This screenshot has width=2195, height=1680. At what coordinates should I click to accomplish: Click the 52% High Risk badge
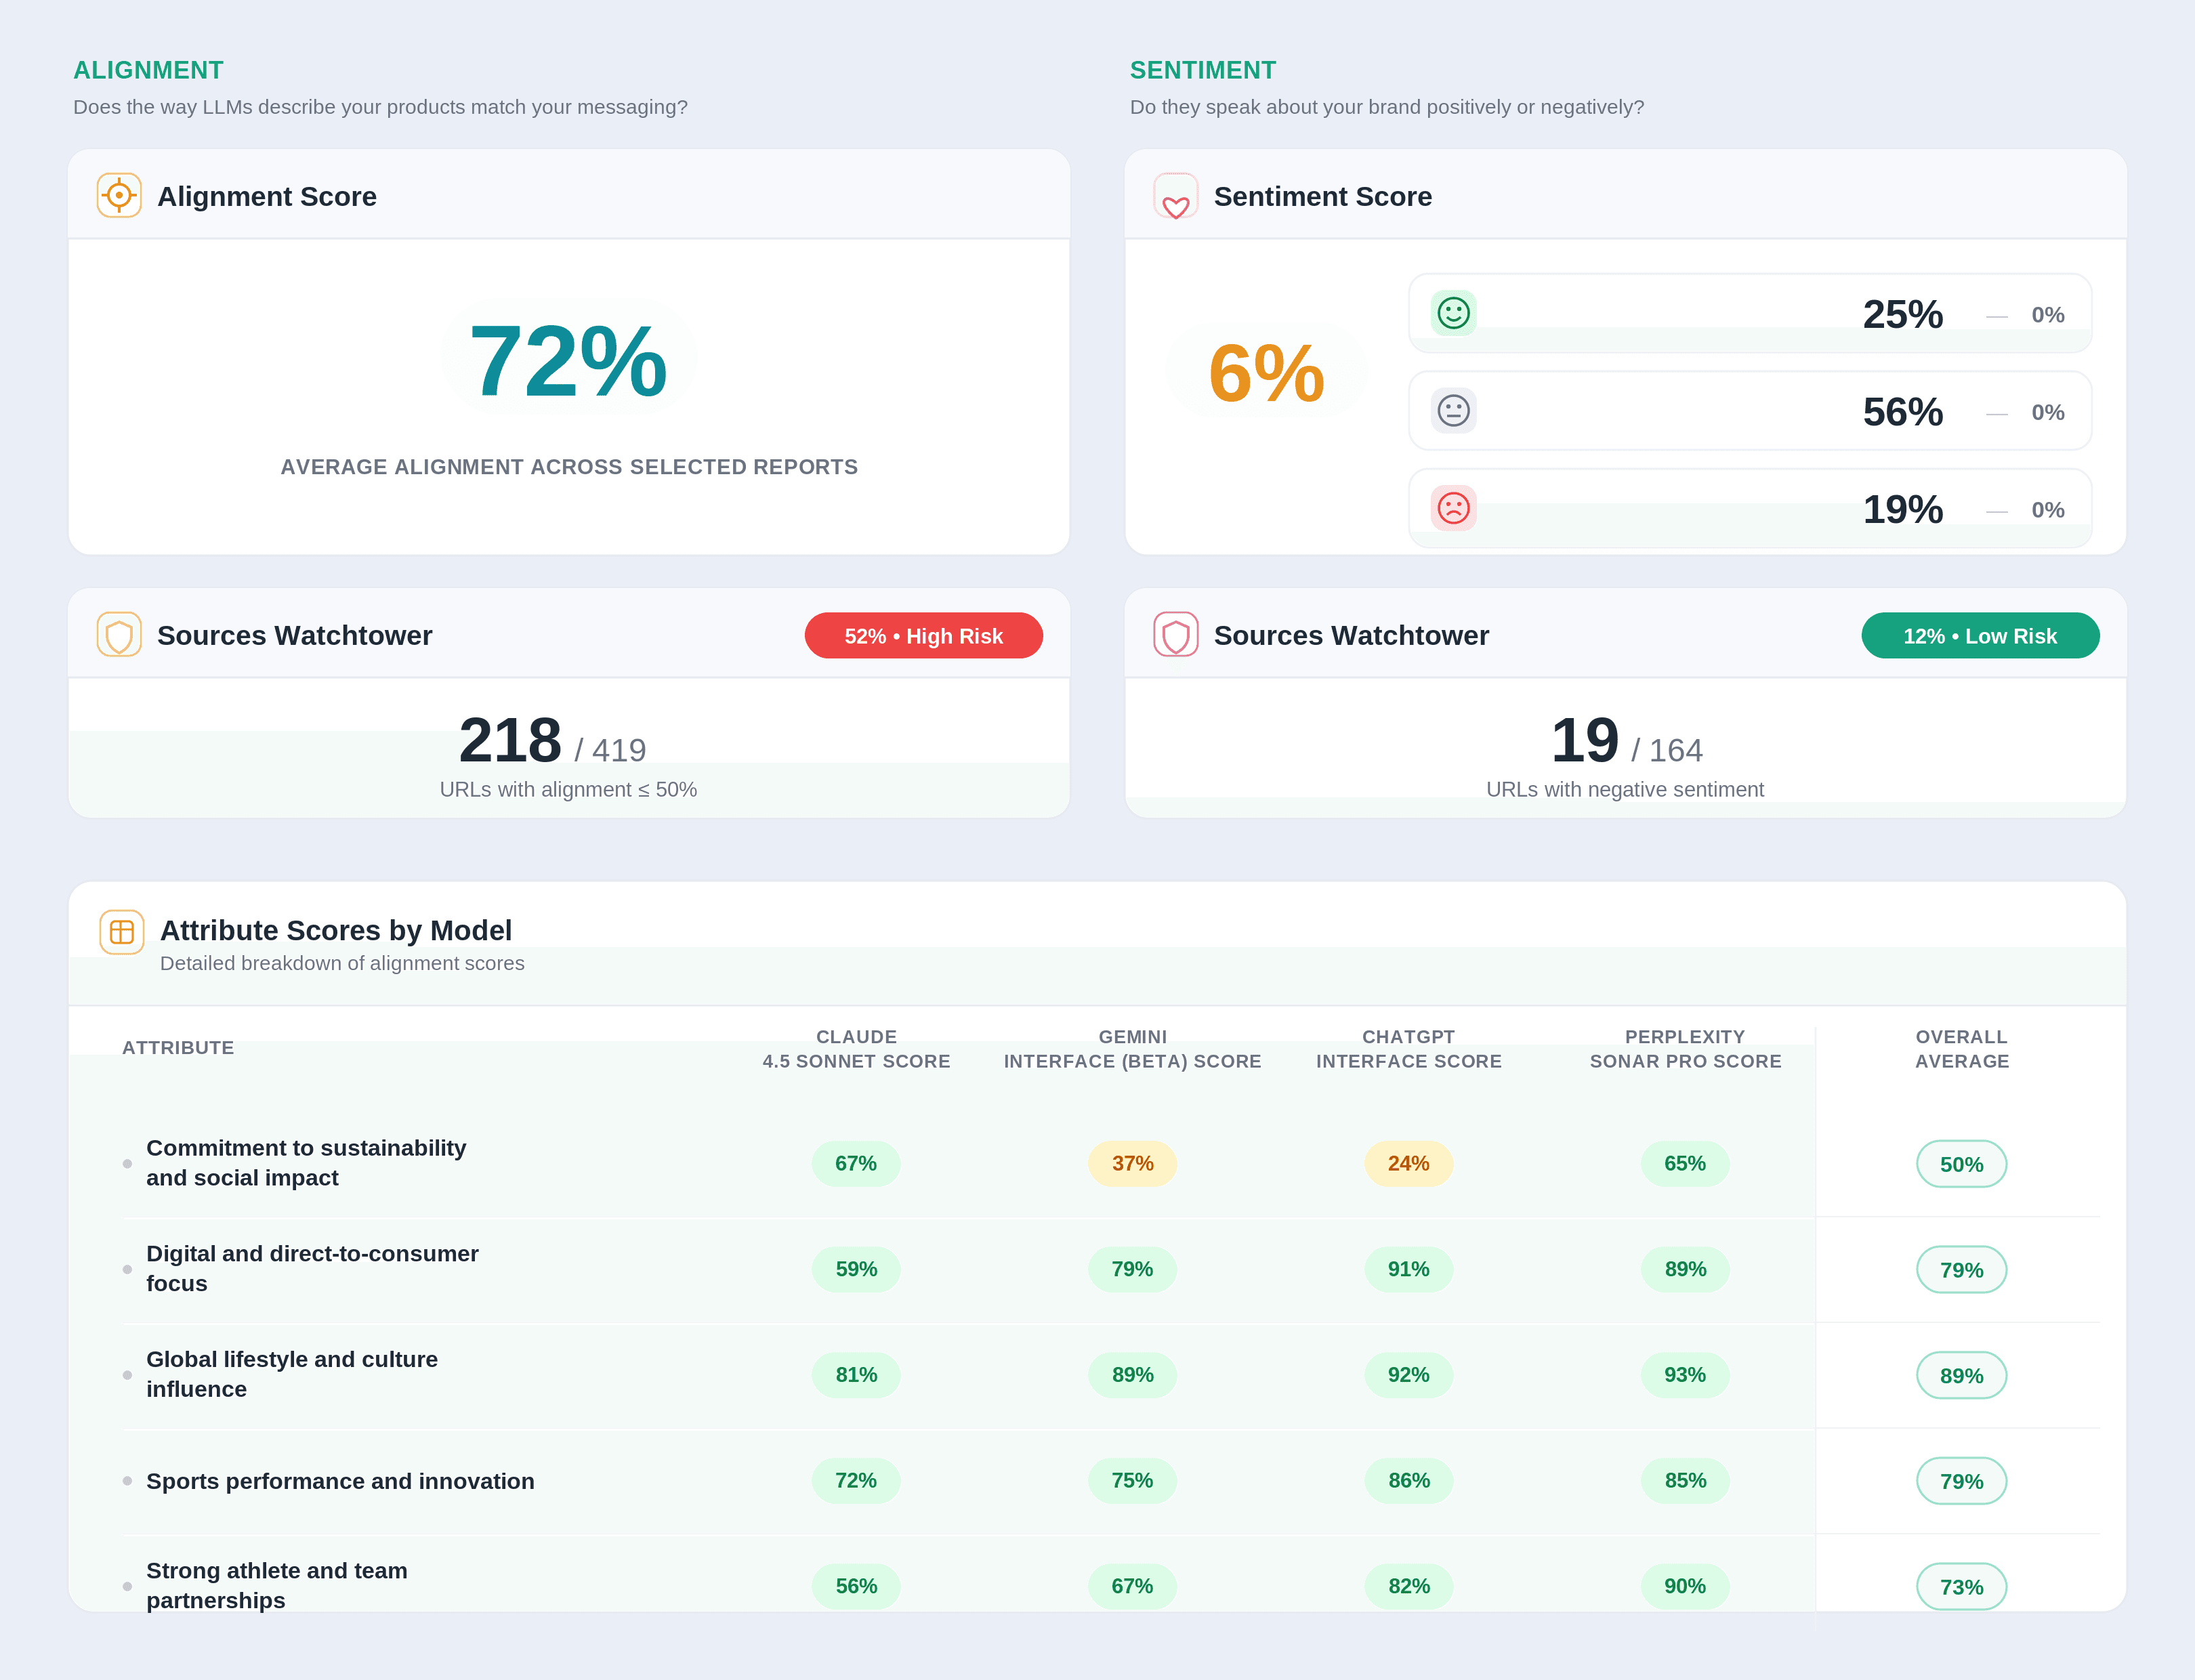tap(923, 635)
